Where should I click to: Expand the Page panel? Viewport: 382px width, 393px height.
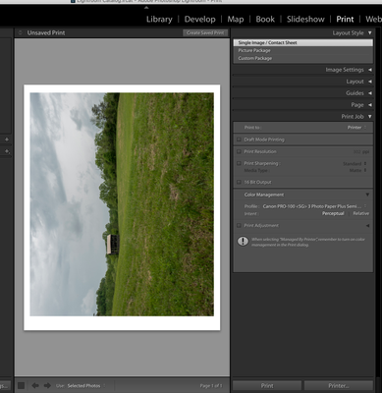(x=370, y=105)
